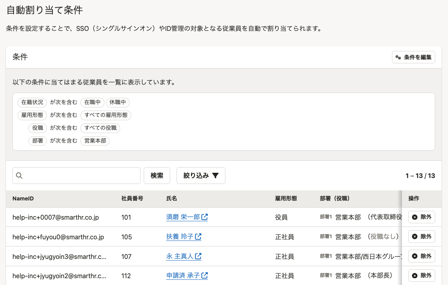Click the magnifying glass search icon
448x285 pixels.
point(19,176)
